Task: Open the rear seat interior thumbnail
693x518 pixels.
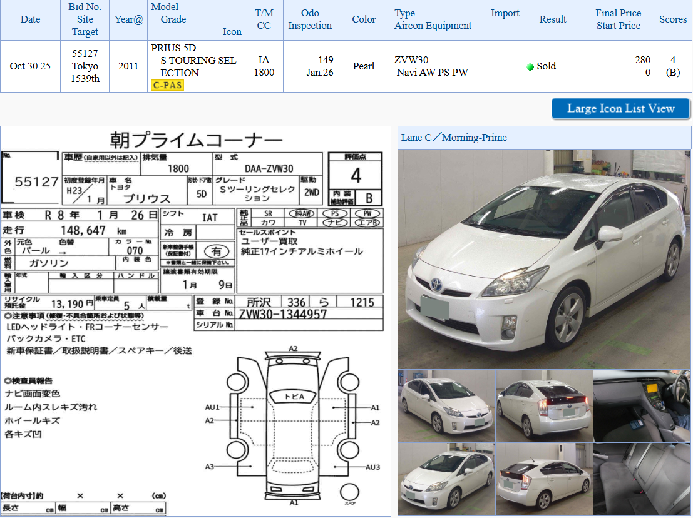Action: (x=642, y=479)
